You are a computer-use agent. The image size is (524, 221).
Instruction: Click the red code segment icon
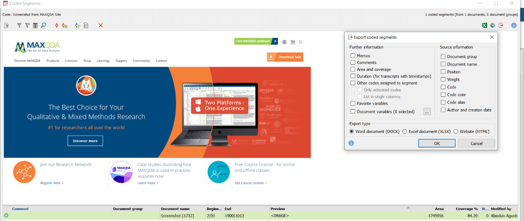point(56,26)
